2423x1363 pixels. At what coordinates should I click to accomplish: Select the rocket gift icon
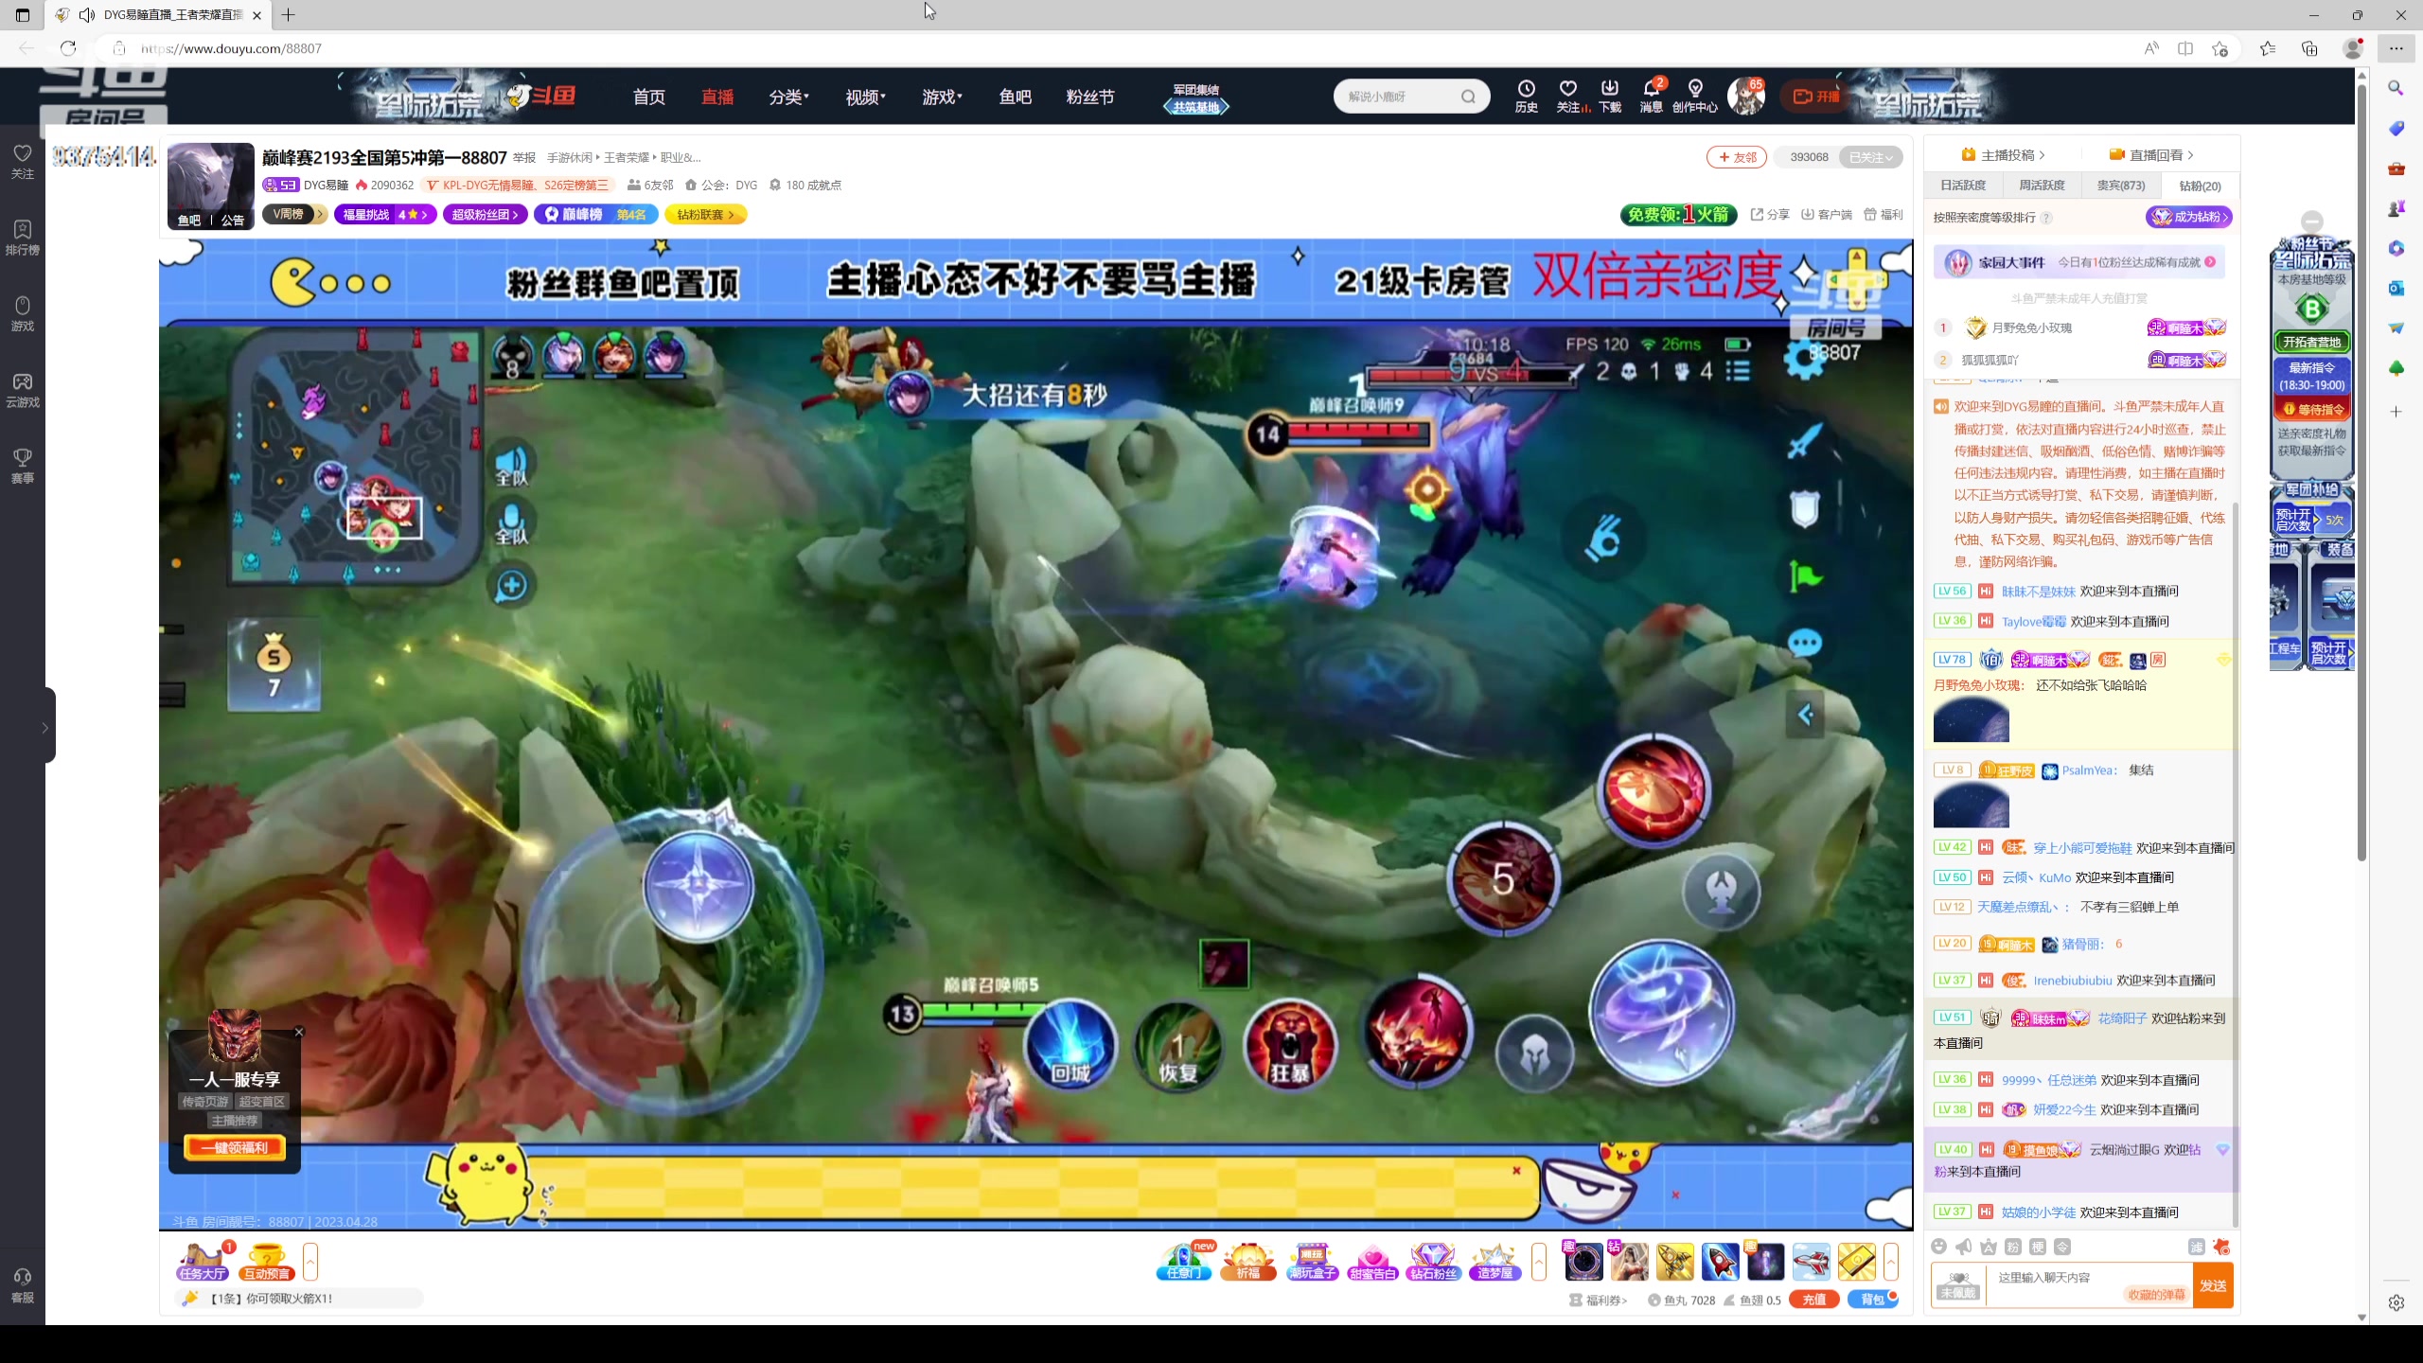coord(1720,1262)
